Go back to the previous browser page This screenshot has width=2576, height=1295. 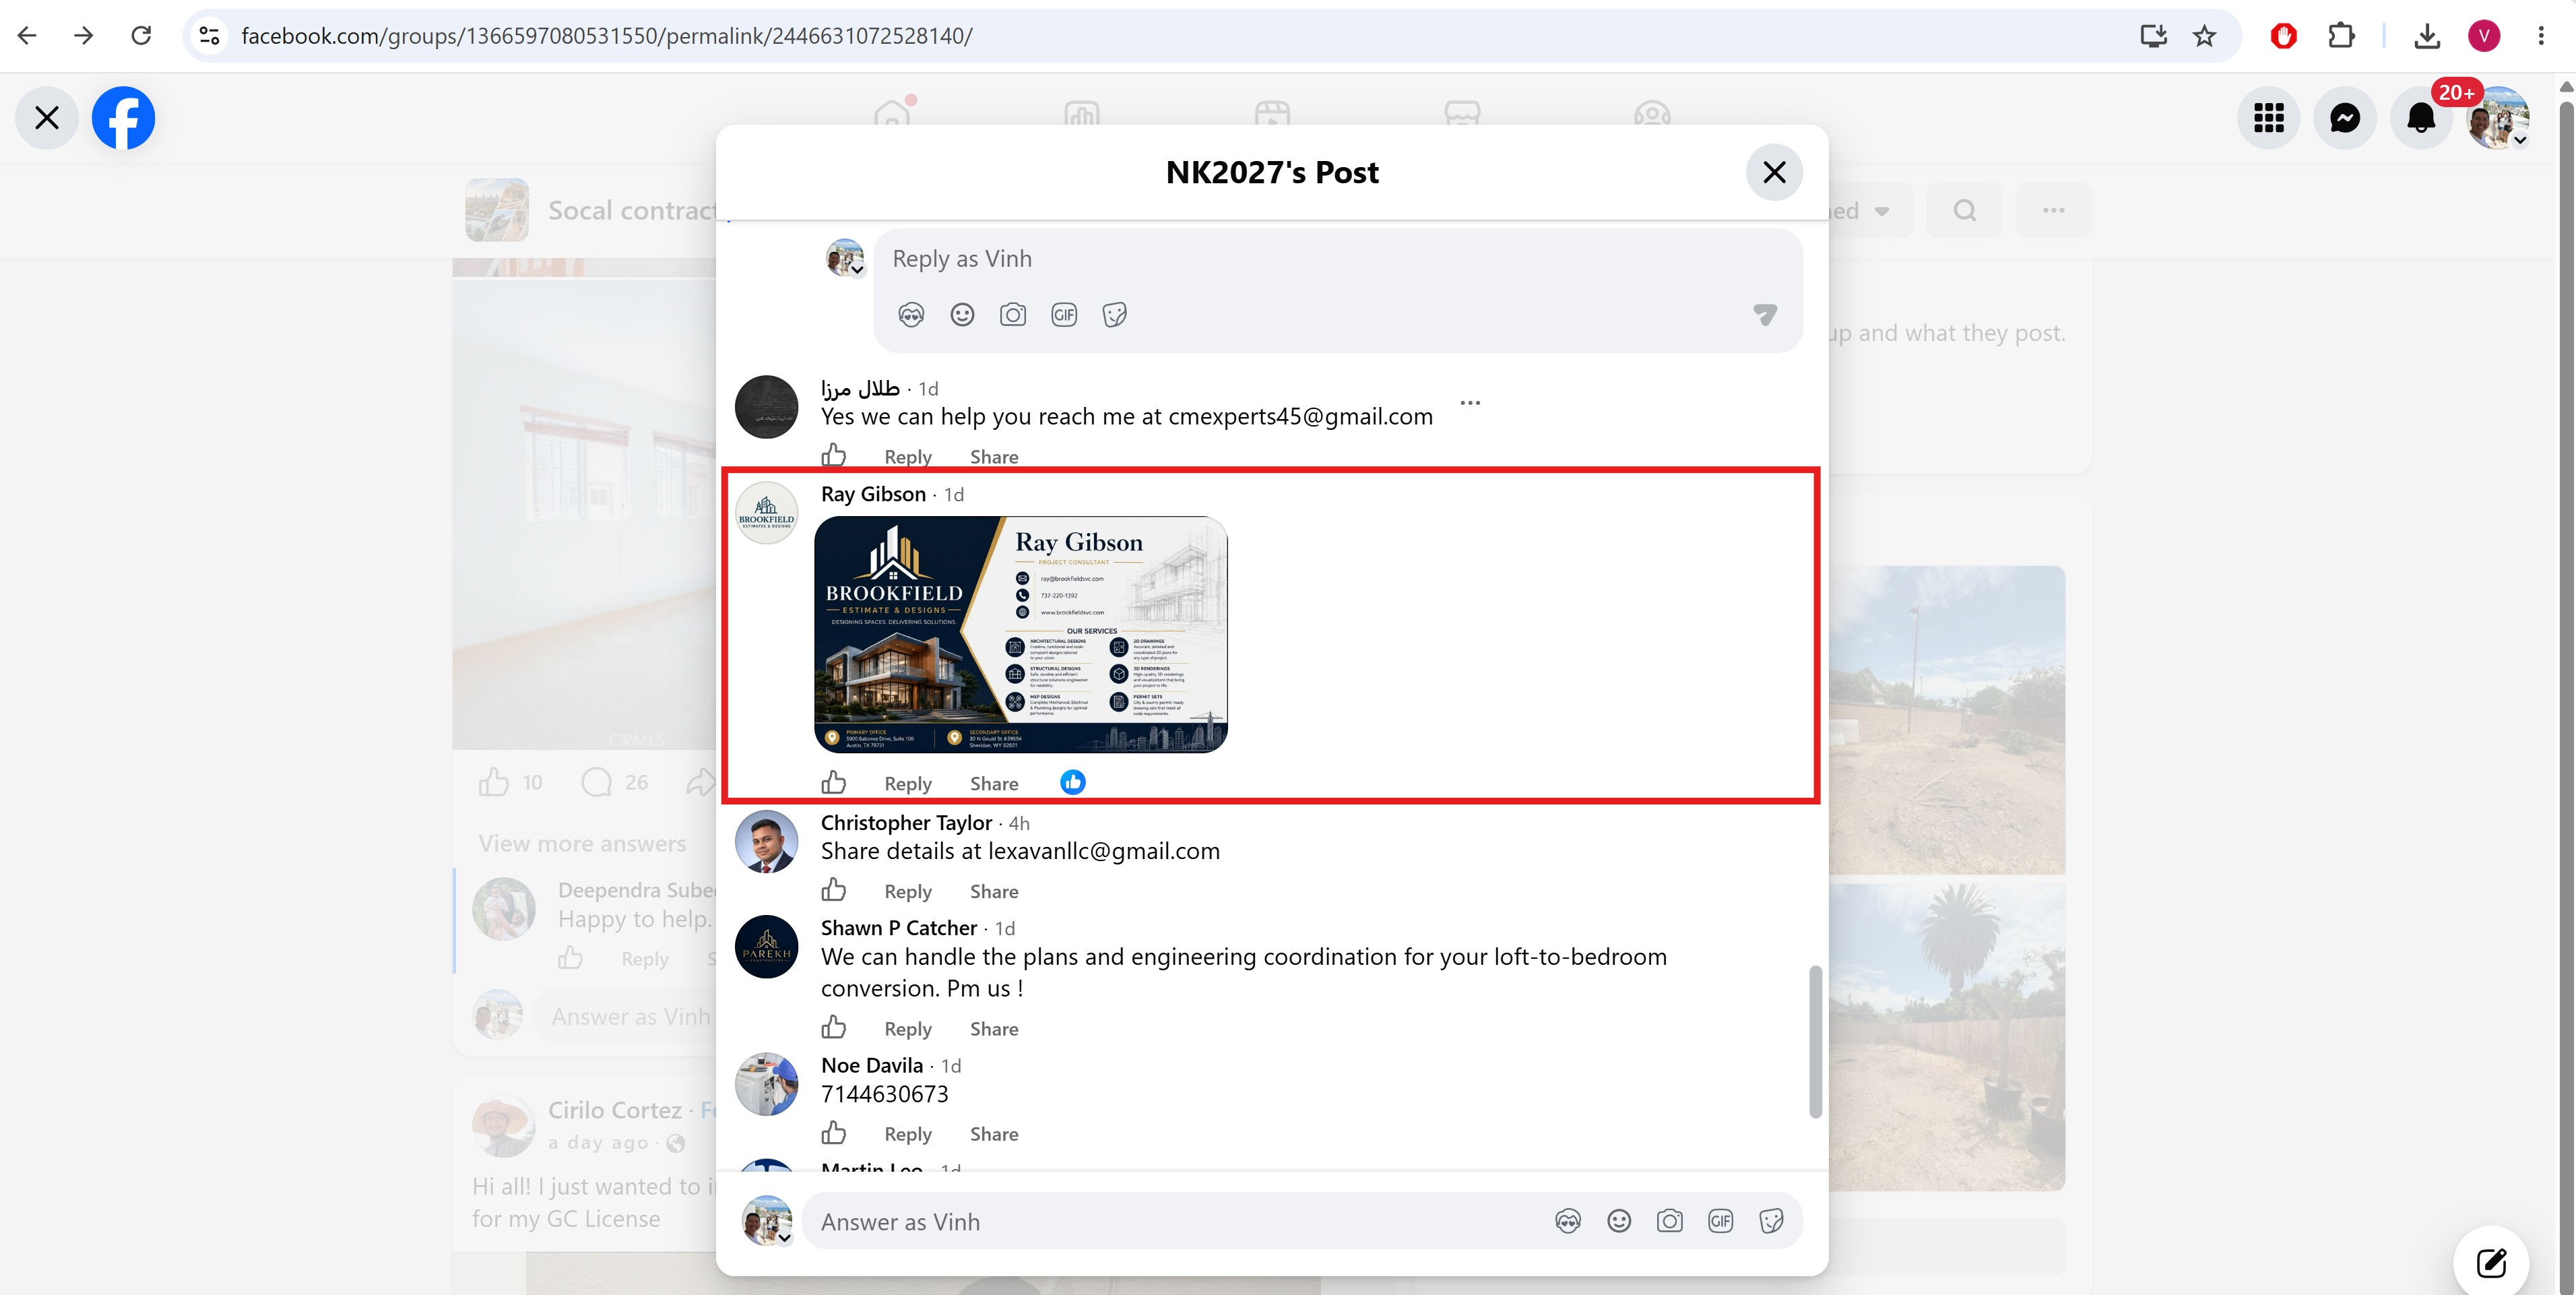[27, 36]
